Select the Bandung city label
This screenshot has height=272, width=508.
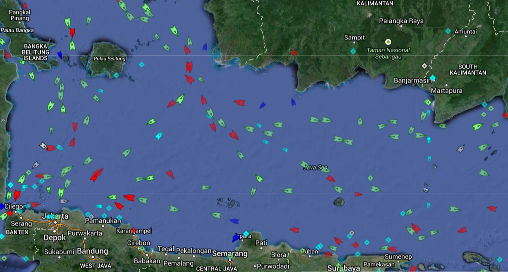click(92, 251)
